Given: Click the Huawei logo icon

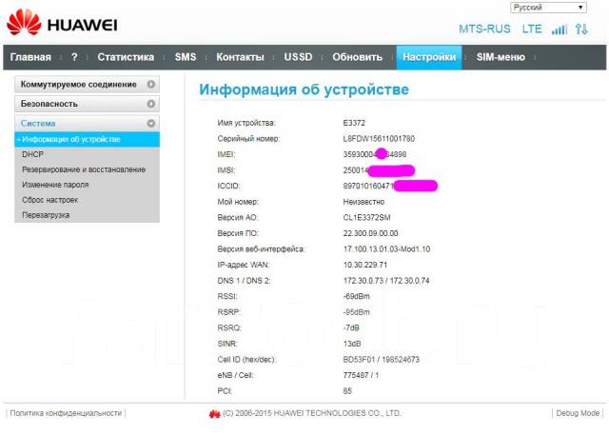Looking at the screenshot, I should pyautogui.click(x=22, y=21).
